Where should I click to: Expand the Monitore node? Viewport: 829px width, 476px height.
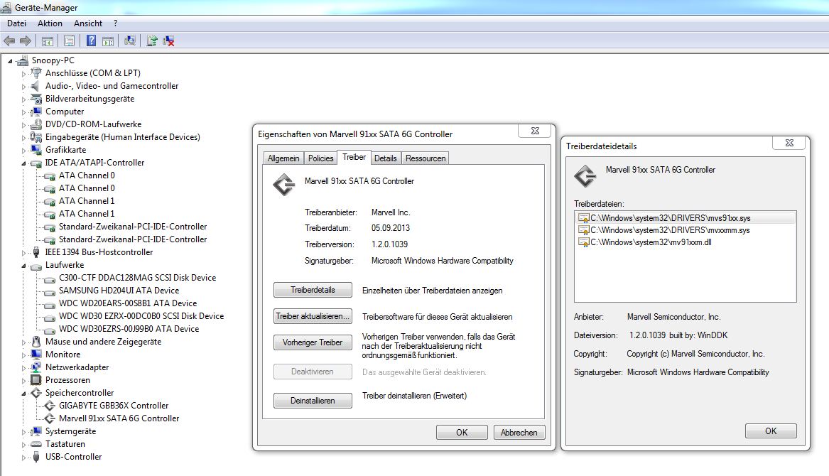[x=23, y=355]
